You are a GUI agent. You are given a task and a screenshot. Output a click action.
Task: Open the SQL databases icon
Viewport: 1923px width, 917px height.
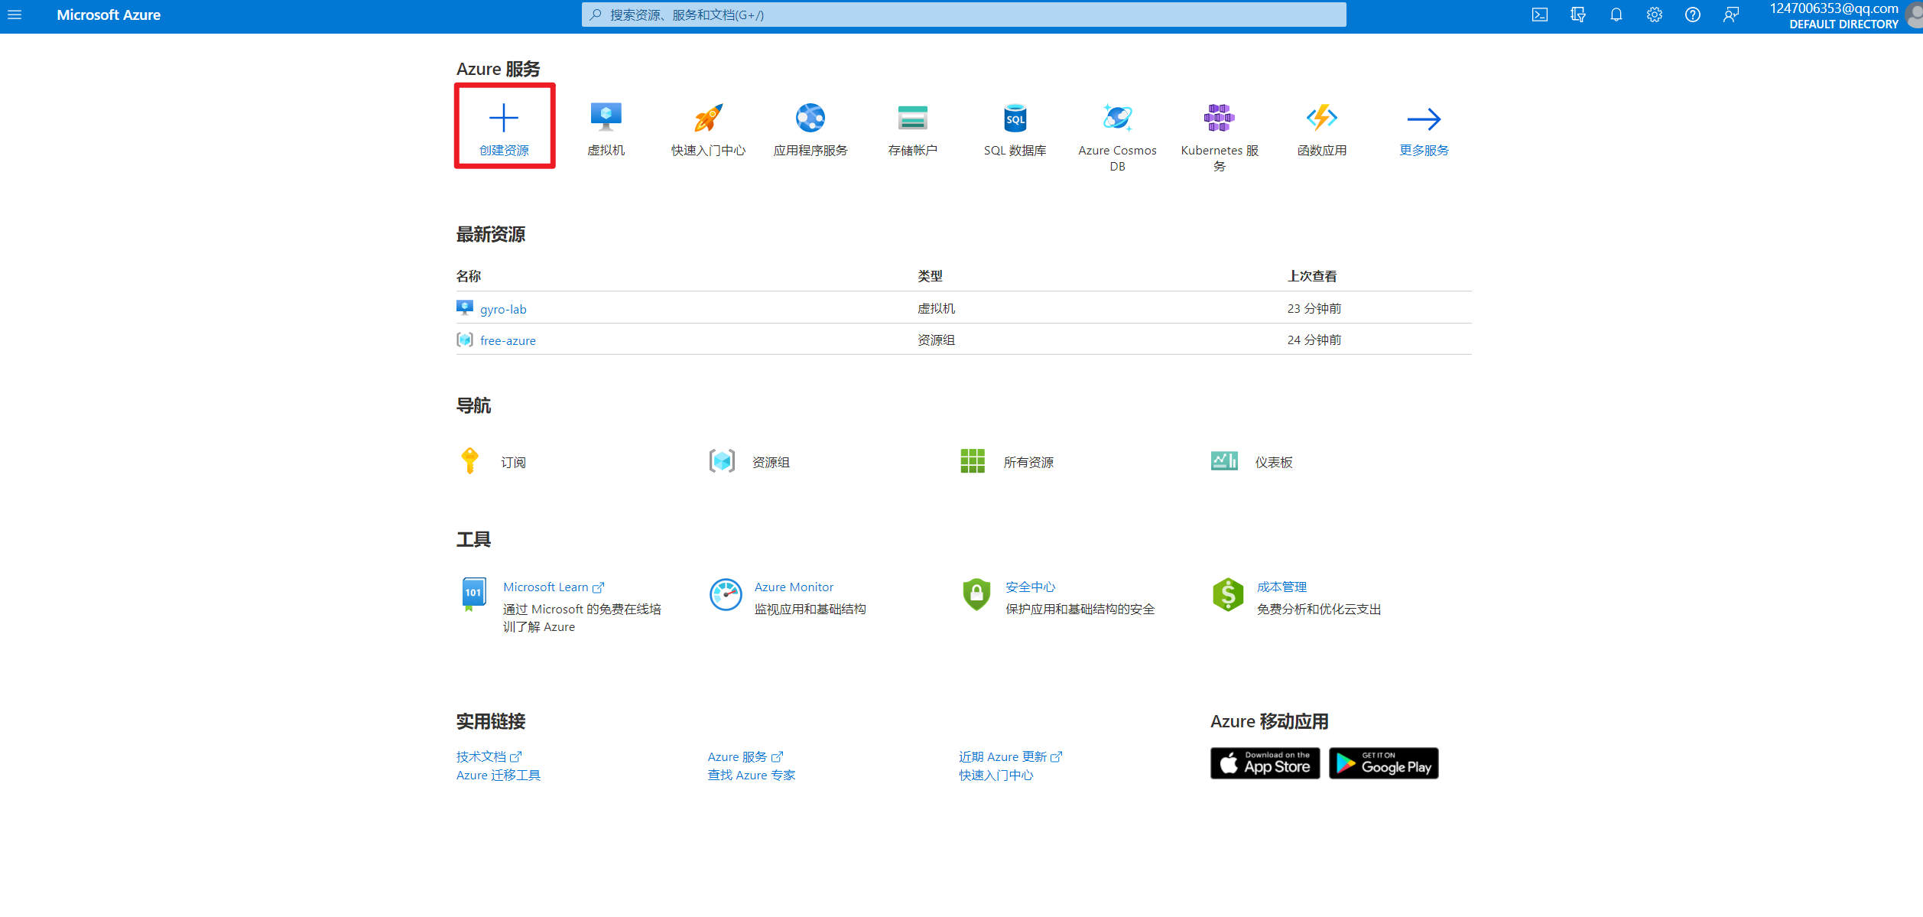click(1015, 118)
